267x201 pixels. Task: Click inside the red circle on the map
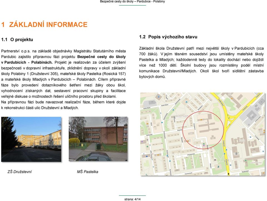203,130
